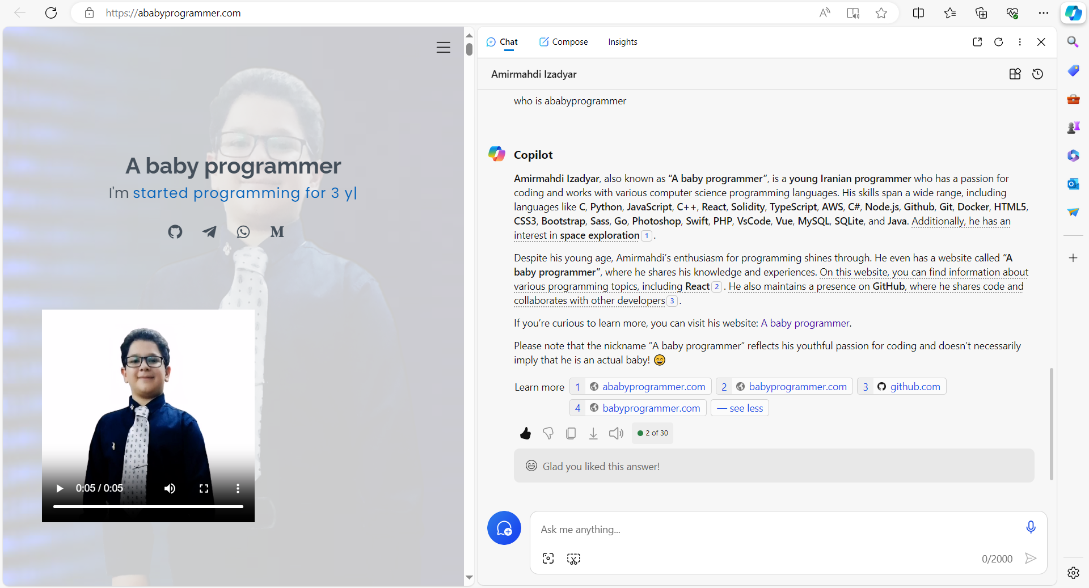This screenshot has width=1089, height=588.
Task: Open Immersive Reader icon in address bar
Action: 853,13
